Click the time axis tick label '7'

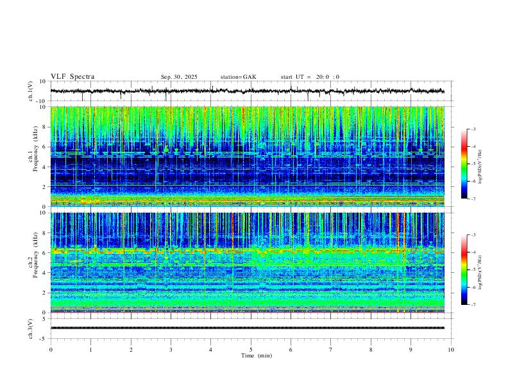331,350
